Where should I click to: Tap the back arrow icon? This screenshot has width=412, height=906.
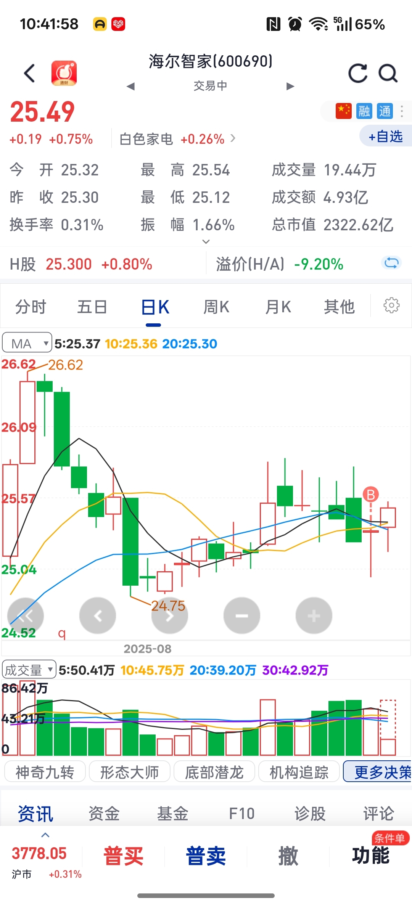click(x=29, y=73)
